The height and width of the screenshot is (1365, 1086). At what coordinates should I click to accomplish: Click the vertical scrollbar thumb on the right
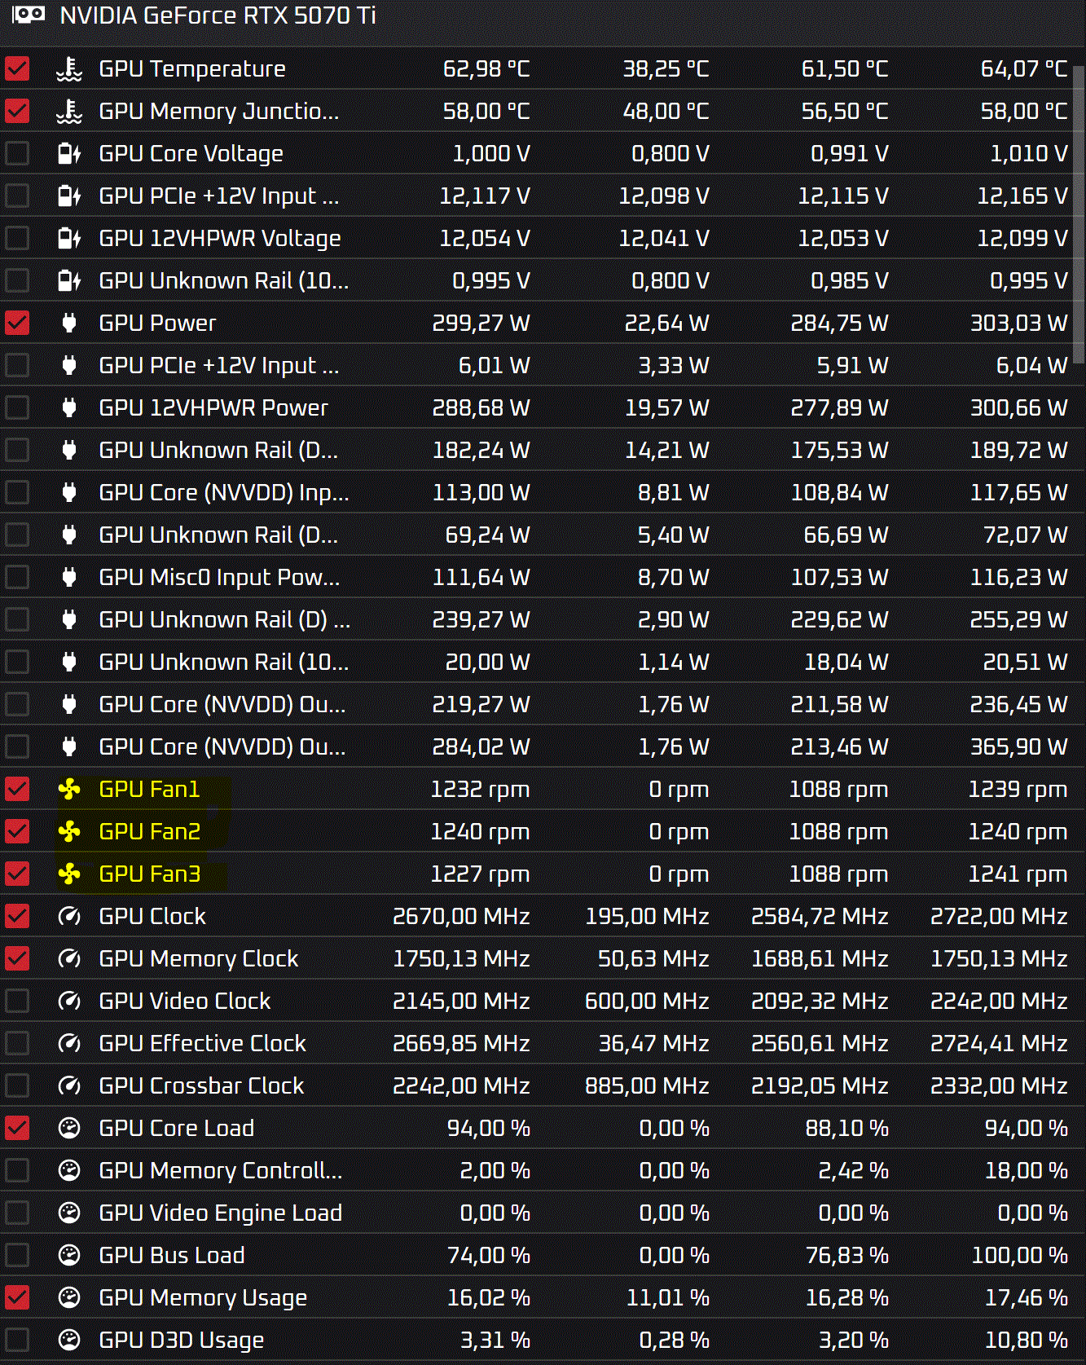[x=1079, y=214]
